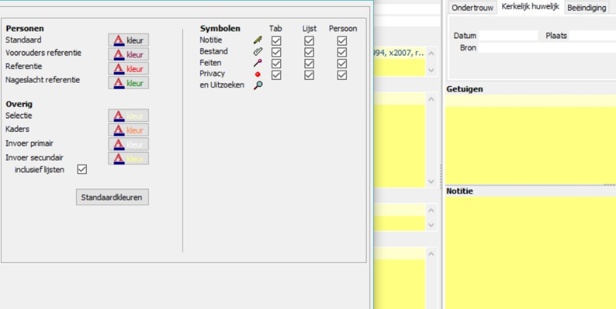Set the Nageslacht referentie color

[128, 83]
